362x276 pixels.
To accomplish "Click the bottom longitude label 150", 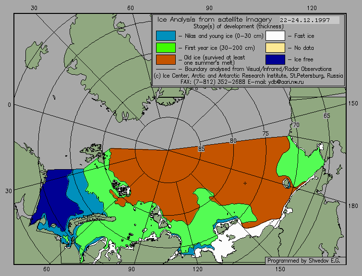I will click(280, 269).
